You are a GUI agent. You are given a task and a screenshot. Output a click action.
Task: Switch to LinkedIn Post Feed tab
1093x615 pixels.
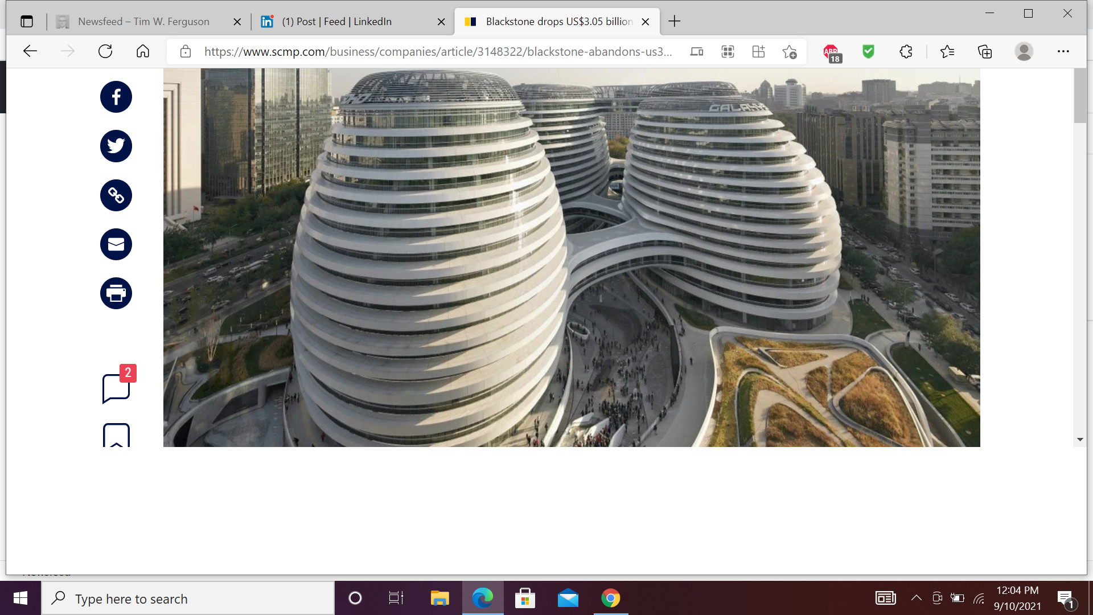point(337,22)
